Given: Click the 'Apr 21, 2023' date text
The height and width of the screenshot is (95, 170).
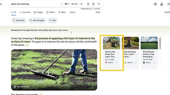Looking at the screenshot, I should (x=110, y=59).
